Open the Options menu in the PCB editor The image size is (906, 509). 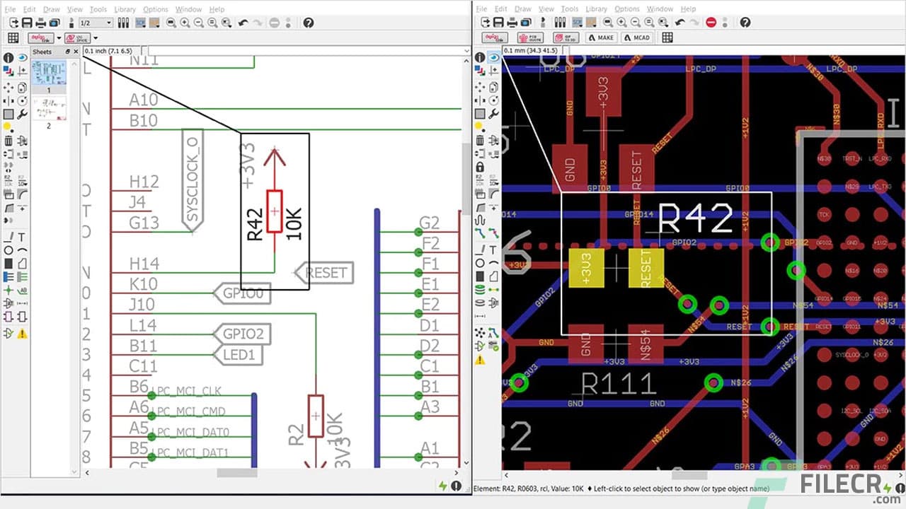tap(627, 8)
